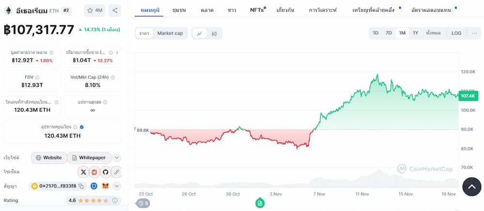The image size is (484, 211).
Task: Click the Rating info icon
Action: (x=115, y=200)
